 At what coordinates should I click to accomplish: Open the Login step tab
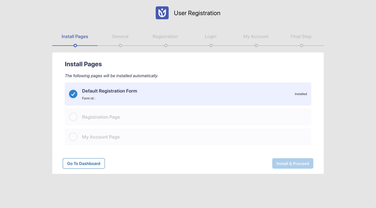(211, 36)
